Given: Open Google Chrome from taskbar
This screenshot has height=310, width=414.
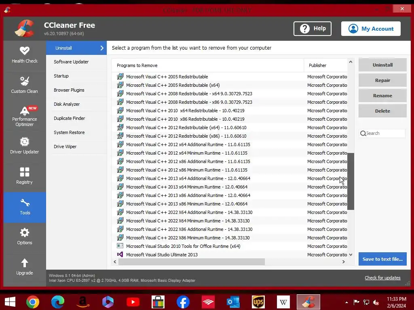Looking at the screenshot, I should (33, 302).
